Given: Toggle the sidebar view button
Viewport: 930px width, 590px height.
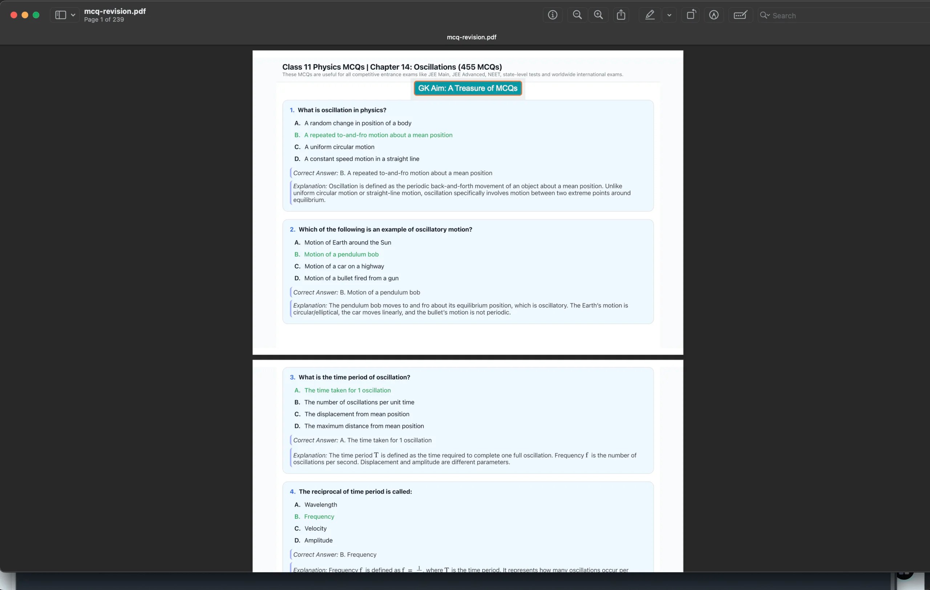Looking at the screenshot, I should click(60, 15).
